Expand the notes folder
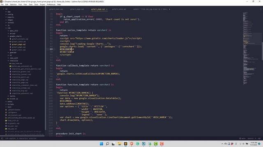The width and height of the screenshot is (263, 147). coord(6,102)
